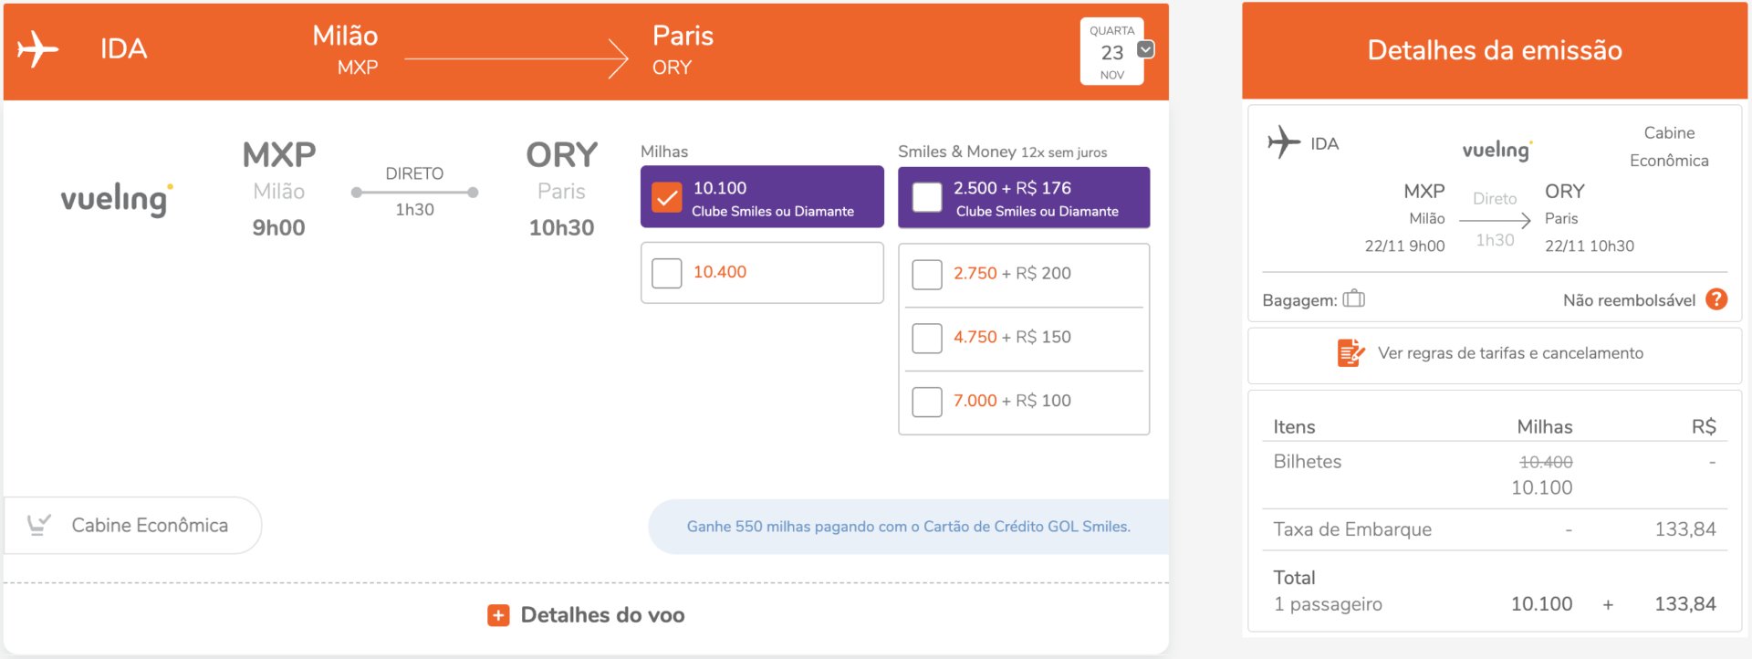1752x659 pixels.
Task: Uncheck the 10.100 miles Clube Smiles option
Action: click(667, 197)
